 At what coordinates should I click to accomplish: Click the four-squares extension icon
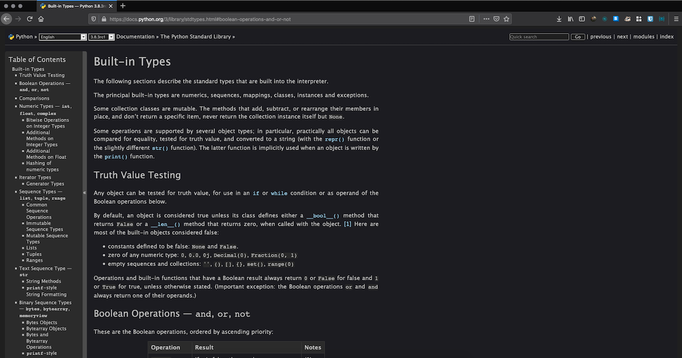(x=639, y=19)
